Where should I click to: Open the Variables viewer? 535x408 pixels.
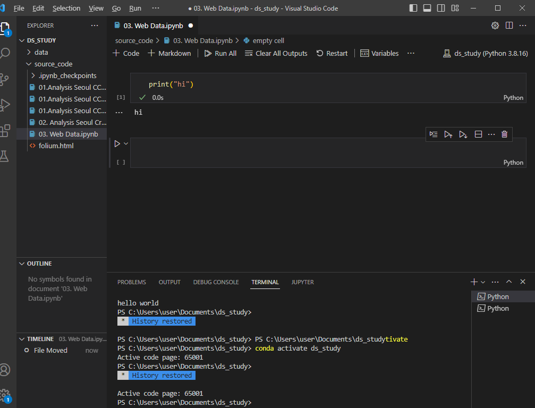379,53
